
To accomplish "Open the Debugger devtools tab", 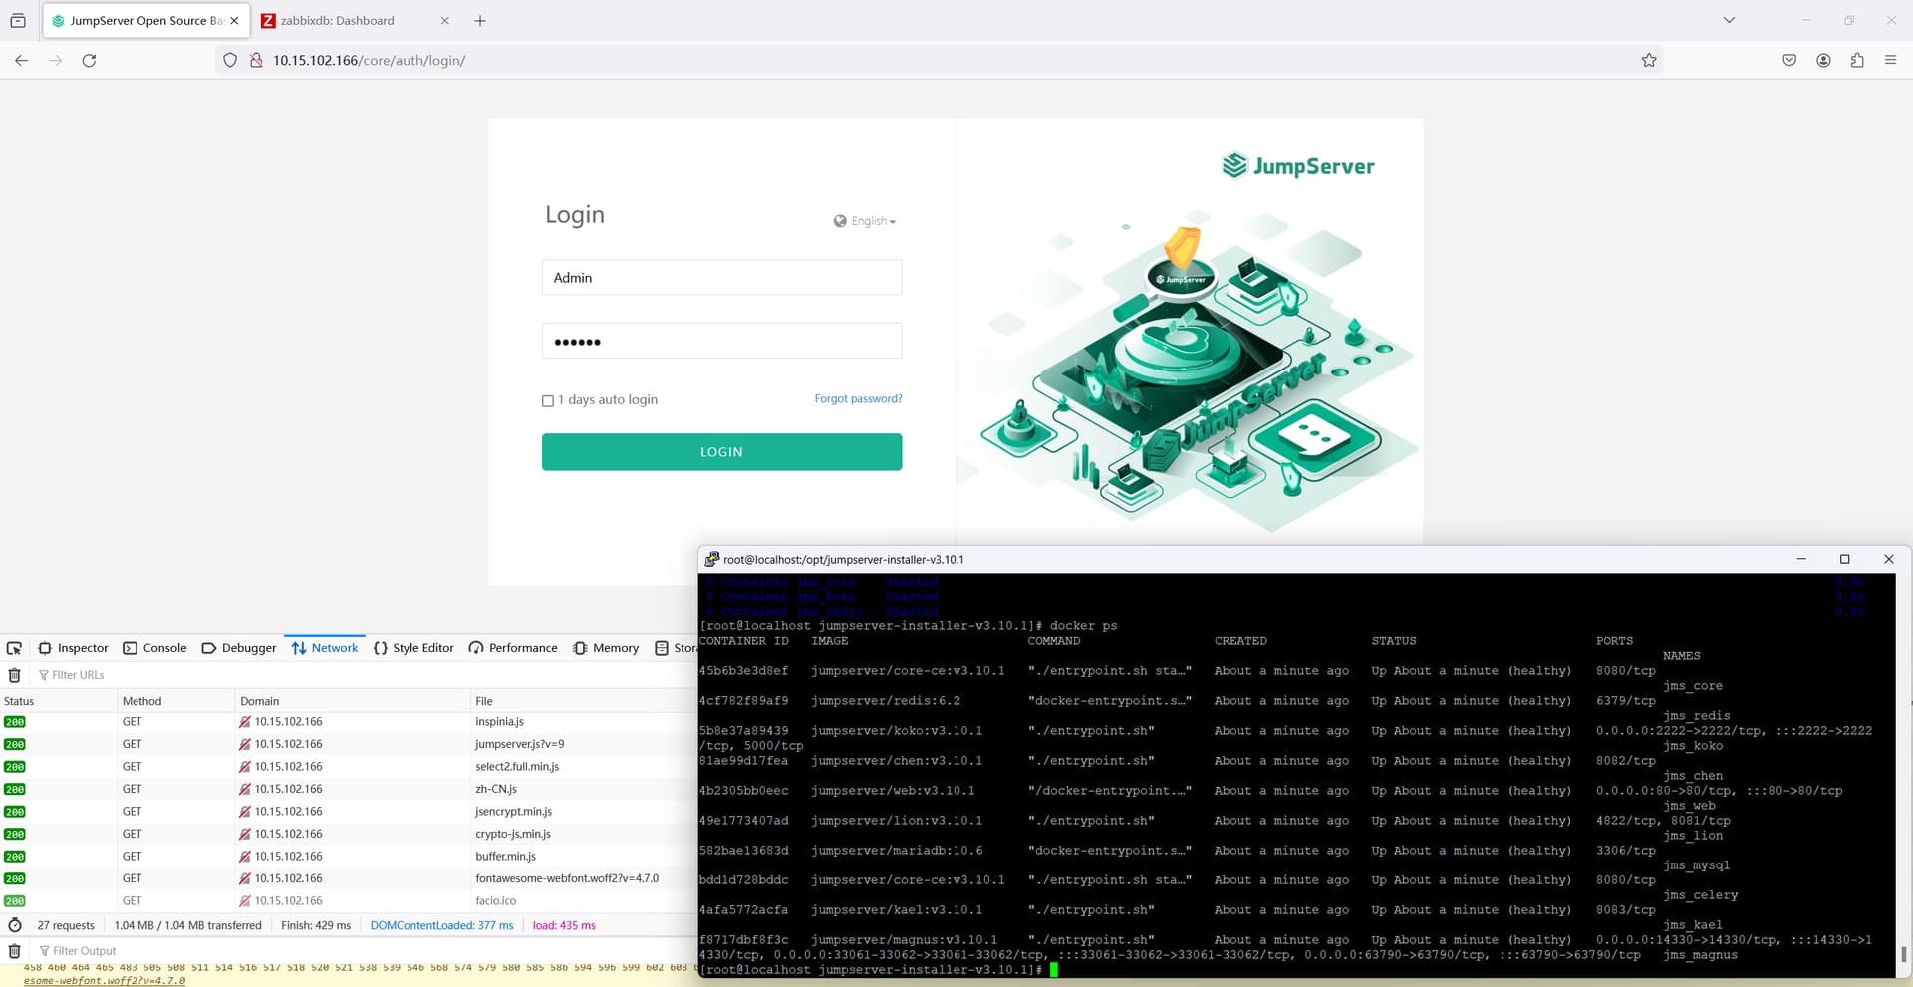I will [239, 648].
